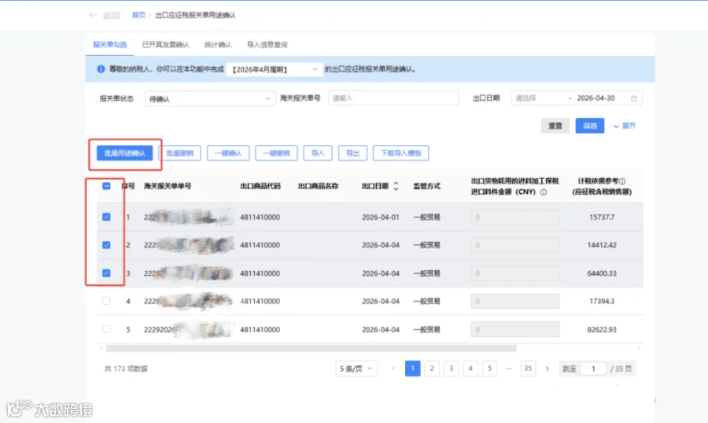Click the tax value 14412.42
Screen dimensions: 708x423
pos(602,245)
